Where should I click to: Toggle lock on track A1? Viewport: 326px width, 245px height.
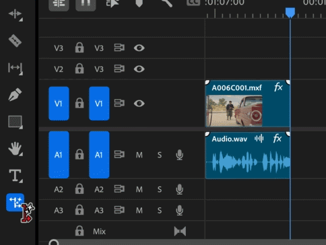79,155
